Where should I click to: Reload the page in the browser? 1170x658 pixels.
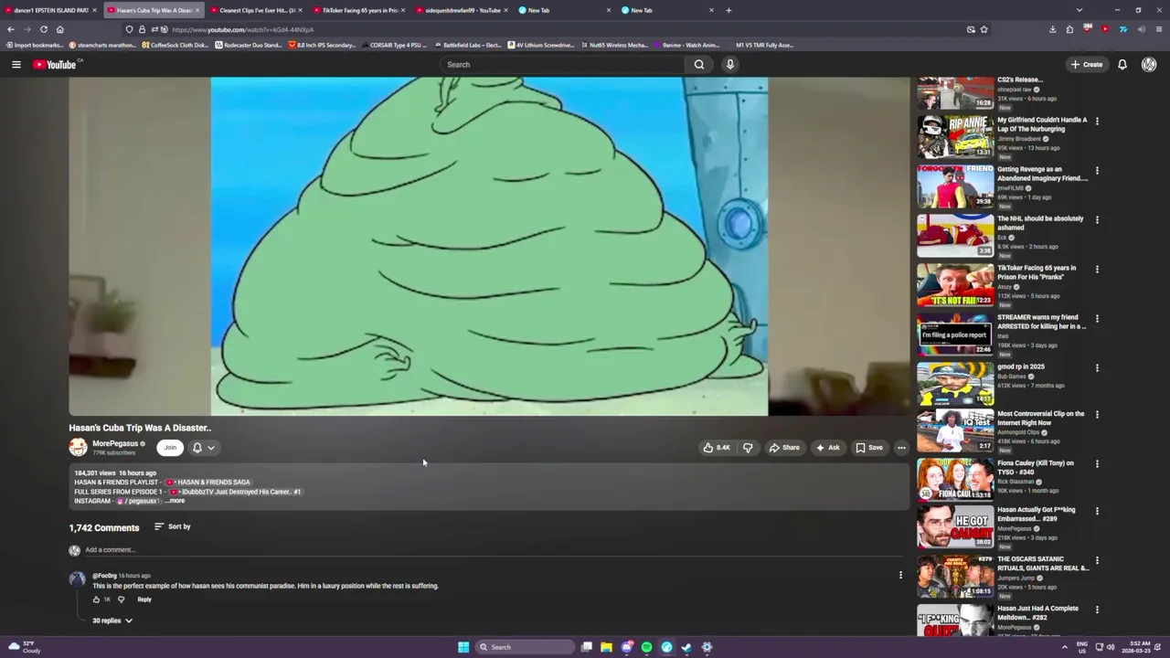[43, 29]
